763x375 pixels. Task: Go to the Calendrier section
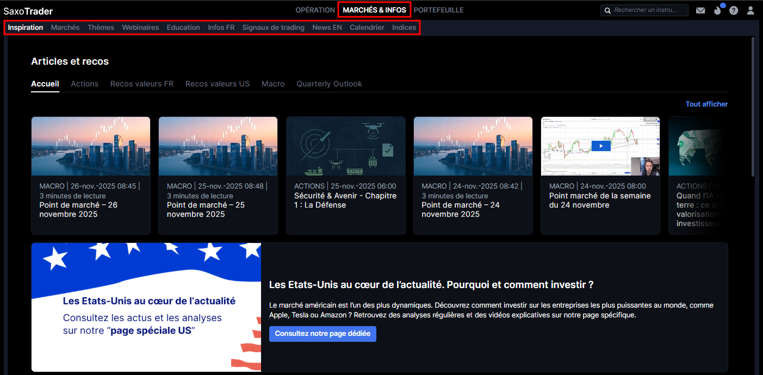[x=367, y=27]
